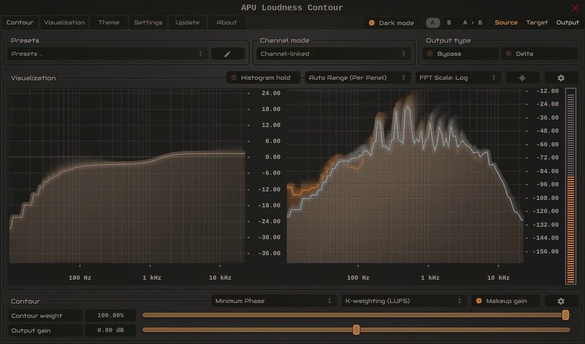This screenshot has height=344, width=585.
Task: Open the About tab
Action: [x=227, y=23]
